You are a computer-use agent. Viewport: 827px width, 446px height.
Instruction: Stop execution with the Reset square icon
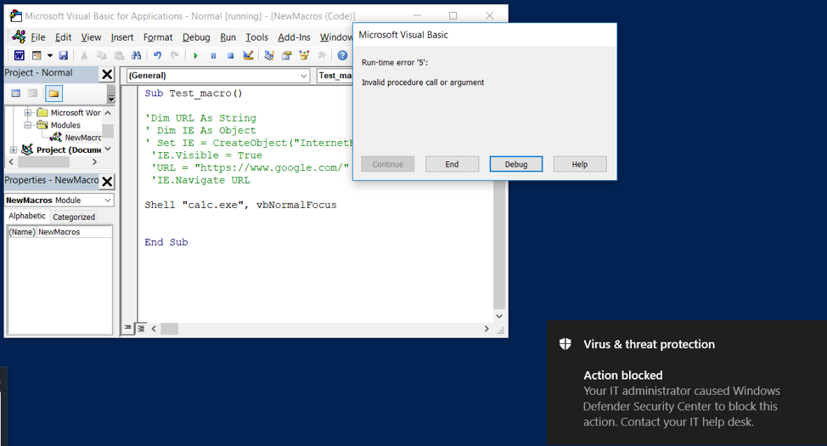pos(230,55)
